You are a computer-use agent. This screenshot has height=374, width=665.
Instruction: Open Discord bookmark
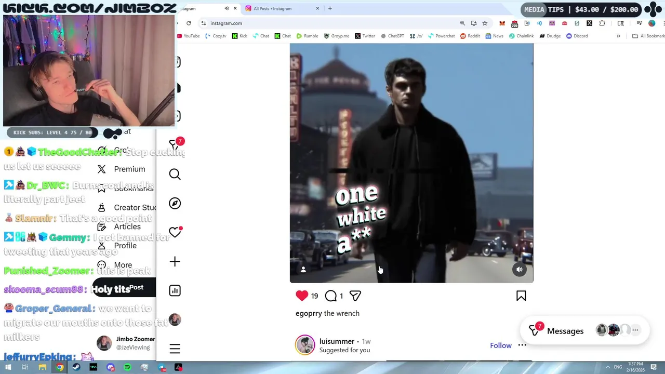[577, 36]
